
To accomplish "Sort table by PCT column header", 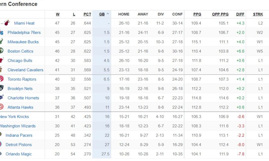I will point(87,14).
